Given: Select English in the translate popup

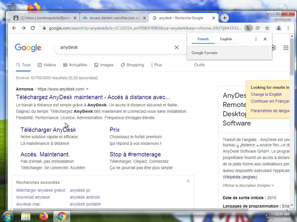Looking at the screenshot, I should pyautogui.click(x=226, y=39).
